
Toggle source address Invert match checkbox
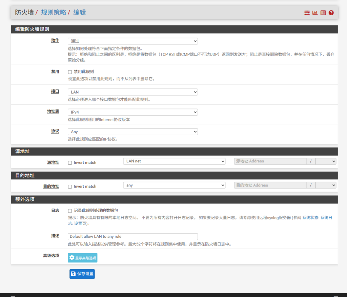coord(70,163)
